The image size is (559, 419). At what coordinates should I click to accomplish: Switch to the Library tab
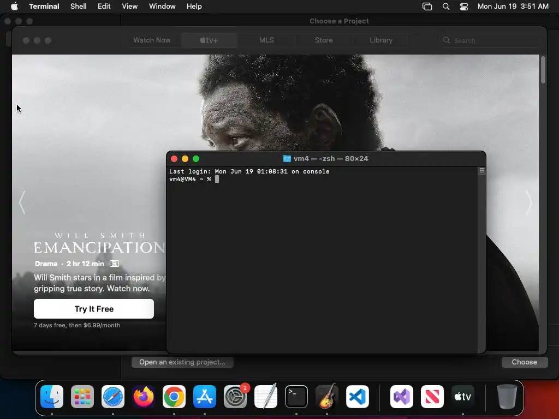(380, 40)
